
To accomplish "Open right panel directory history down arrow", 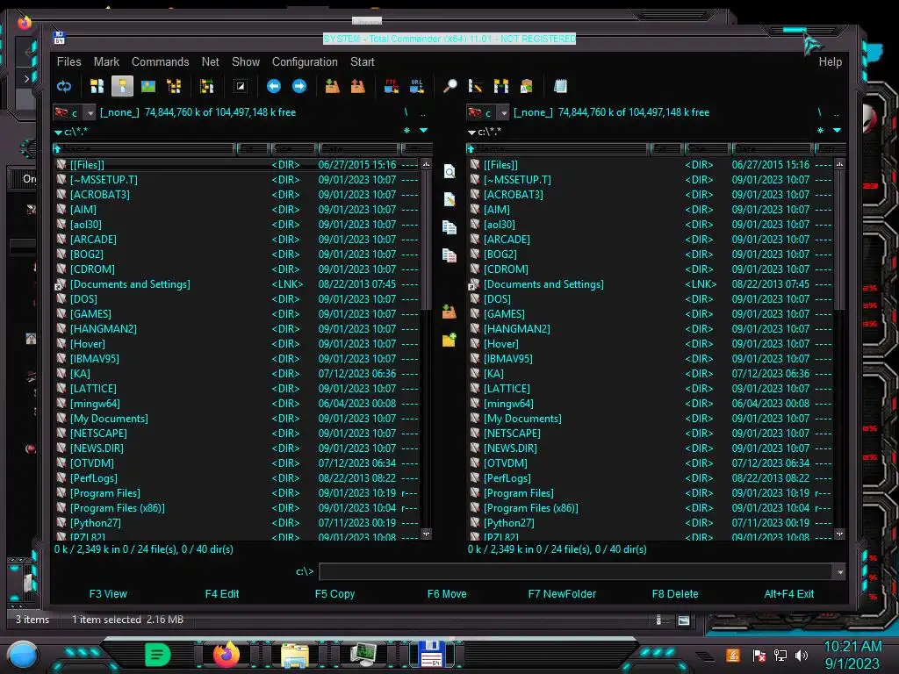I will coord(837,131).
